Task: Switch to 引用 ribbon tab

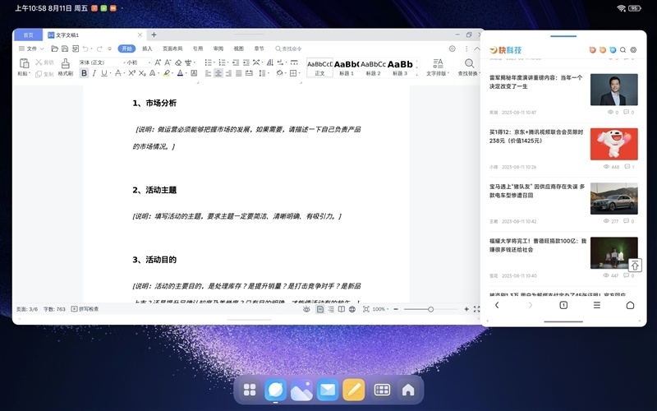Action: pos(198,48)
